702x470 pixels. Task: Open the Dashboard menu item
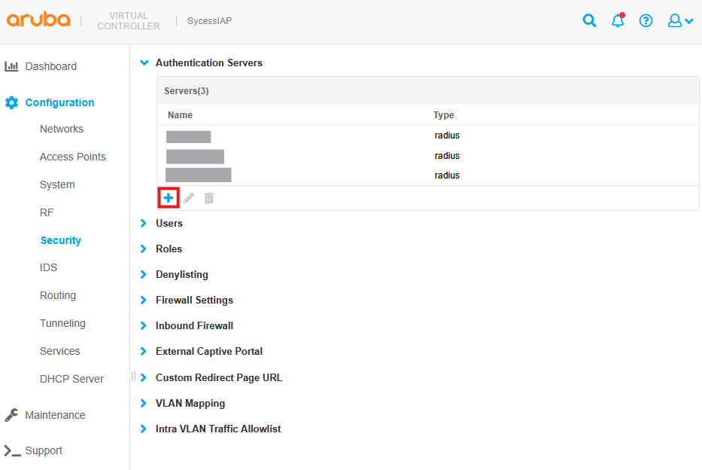pos(50,66)
